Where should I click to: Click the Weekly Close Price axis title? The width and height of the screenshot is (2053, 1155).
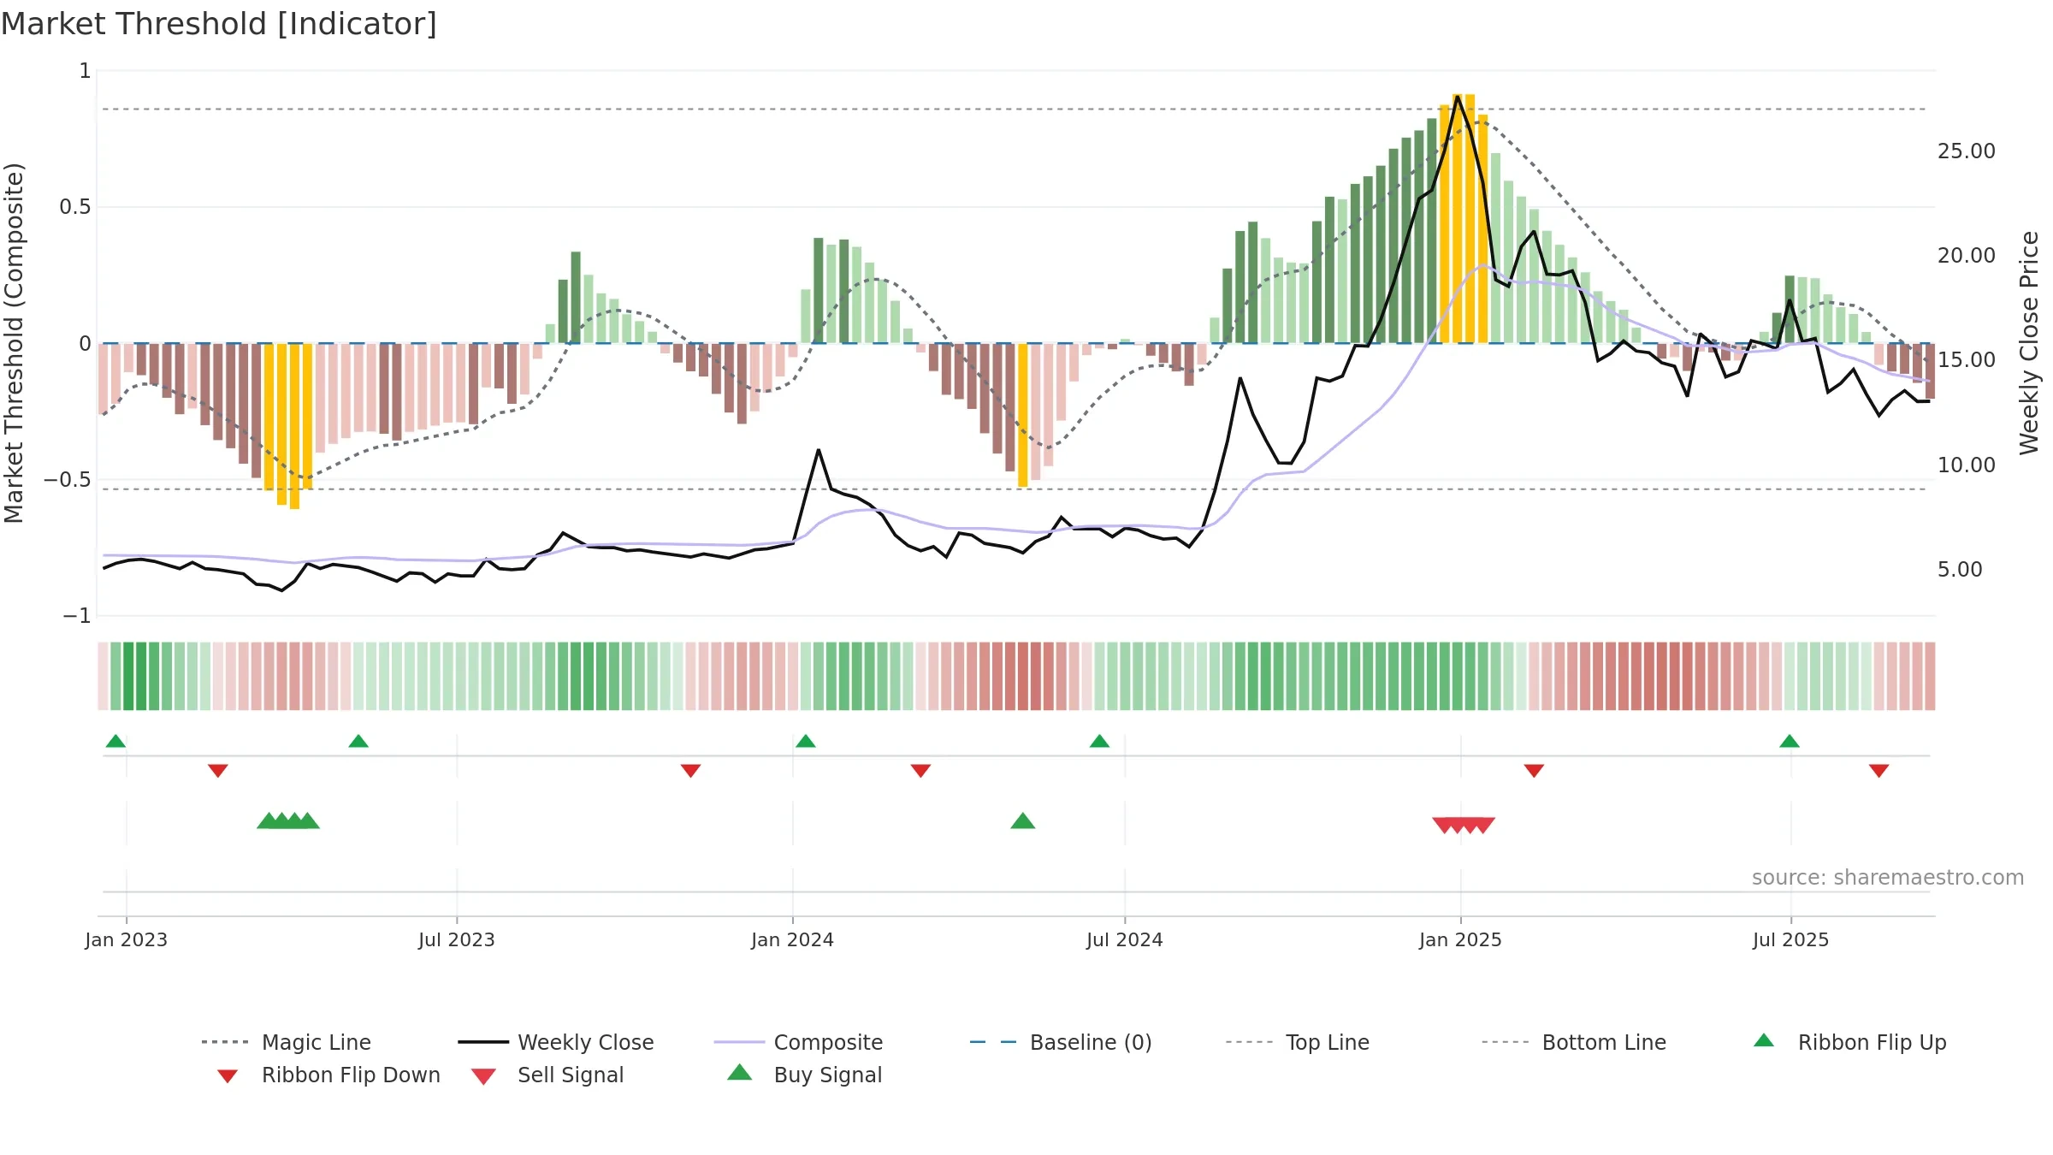[2029, 342]
